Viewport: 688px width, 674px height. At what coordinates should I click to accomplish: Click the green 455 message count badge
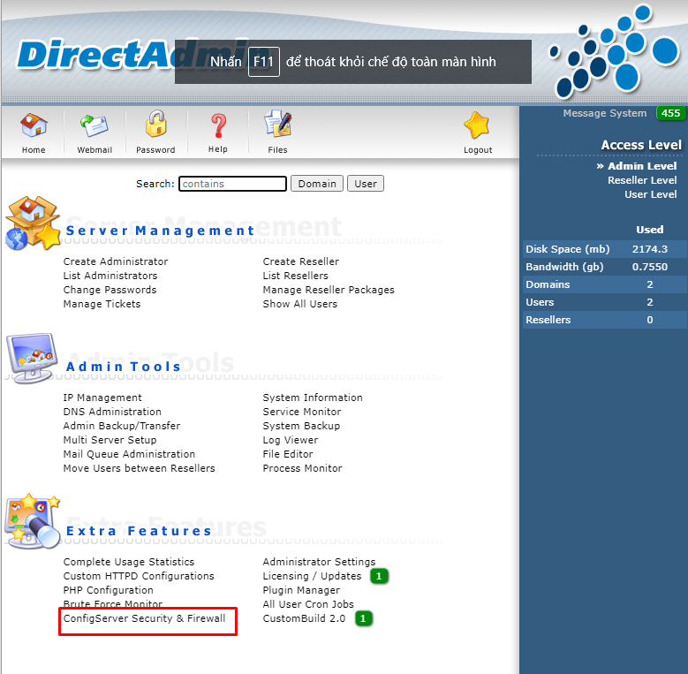[x=670, y=113]
